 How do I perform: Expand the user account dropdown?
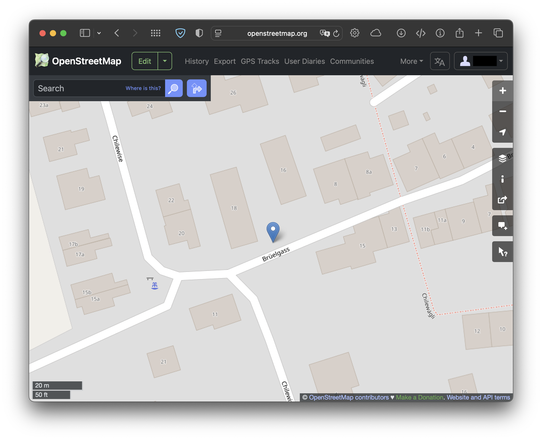(x=501, y=61)
